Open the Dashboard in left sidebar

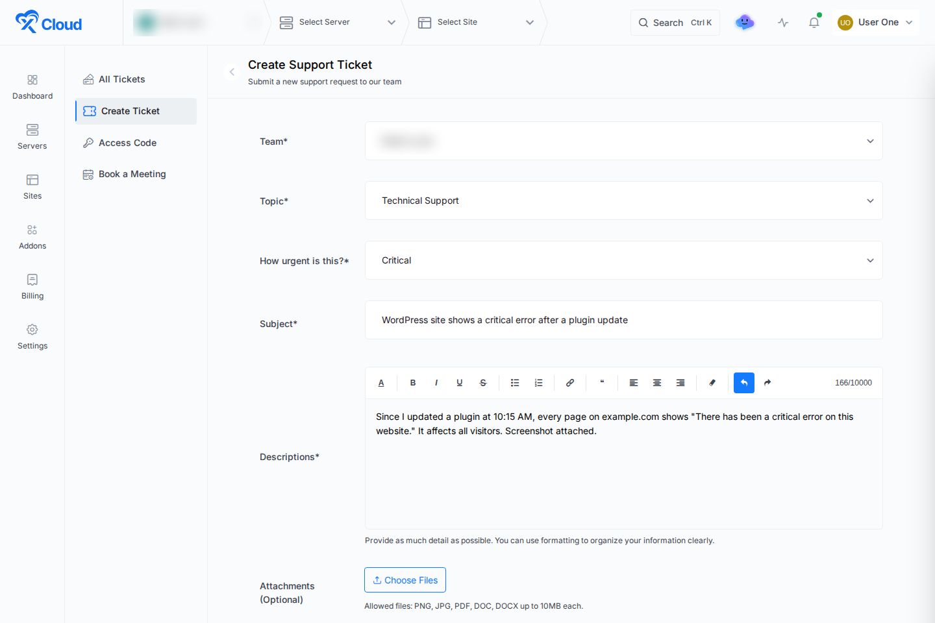click(32, 88)
